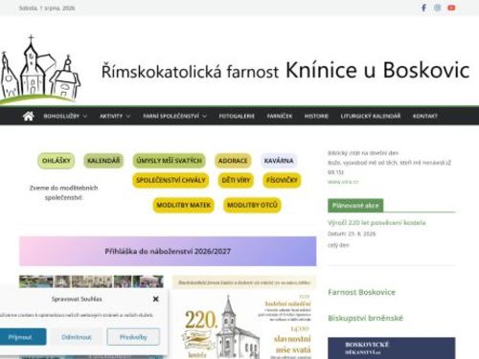Click the photo strip thumbnail above dialog
Image resolution: width=479 pixels, height=359 pixels.
click(x=91, y=281)
